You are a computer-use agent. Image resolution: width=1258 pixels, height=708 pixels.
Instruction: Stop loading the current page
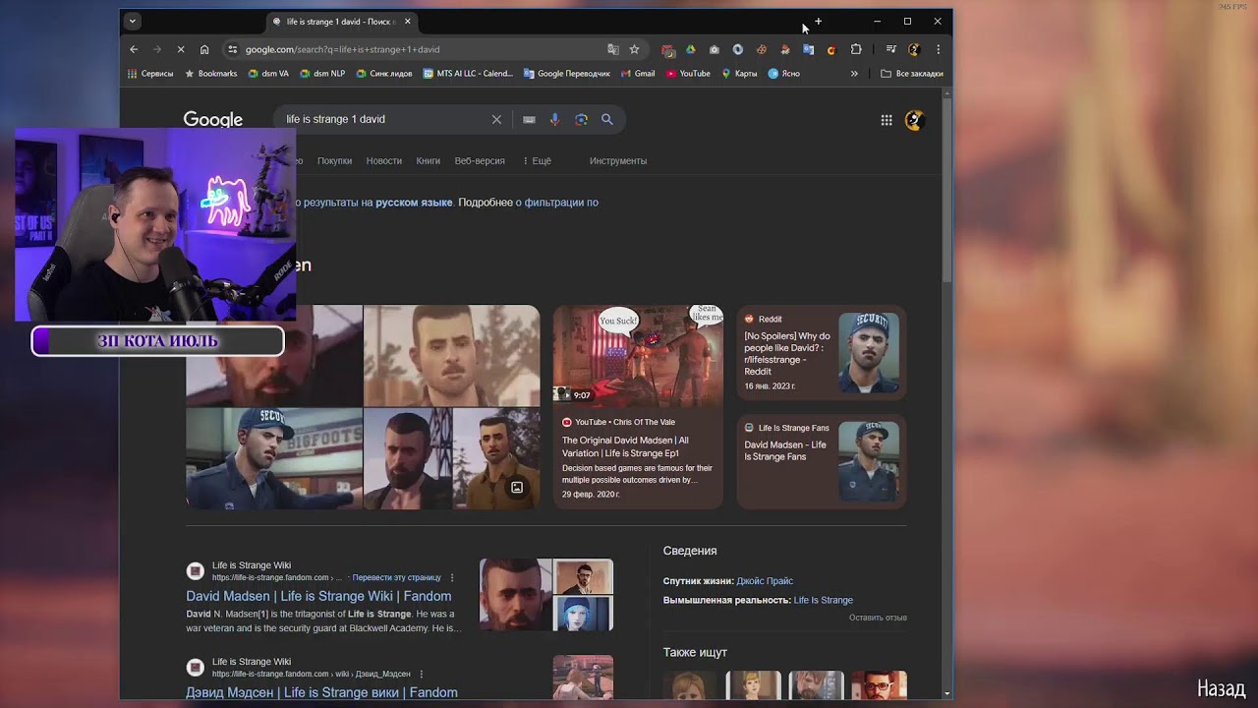(x=181, y=49)
